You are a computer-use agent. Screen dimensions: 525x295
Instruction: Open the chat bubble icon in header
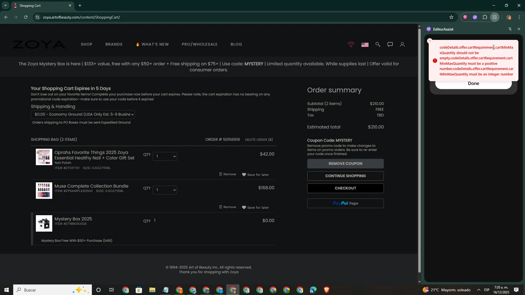tap(390, 44)
